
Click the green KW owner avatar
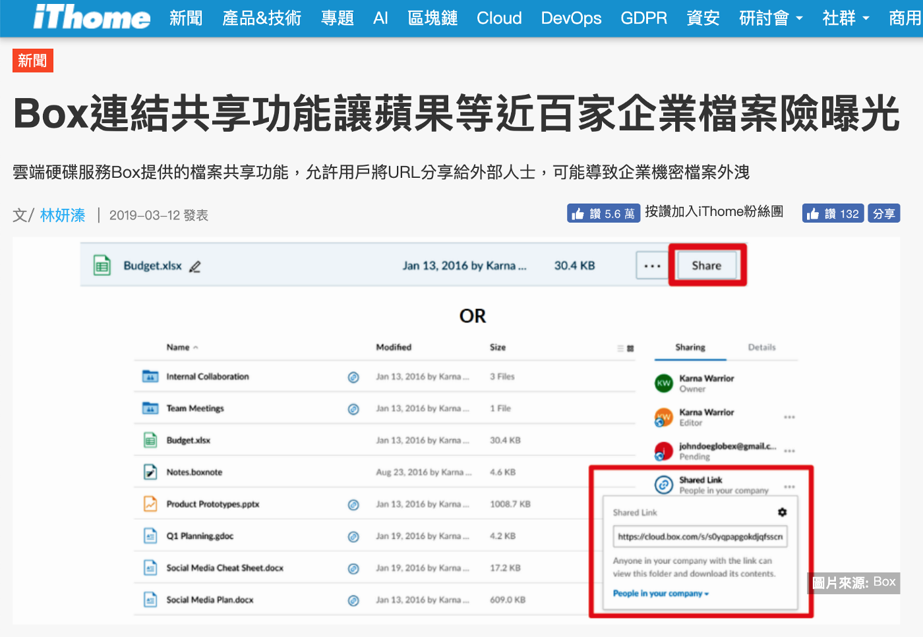pos(663,383)
